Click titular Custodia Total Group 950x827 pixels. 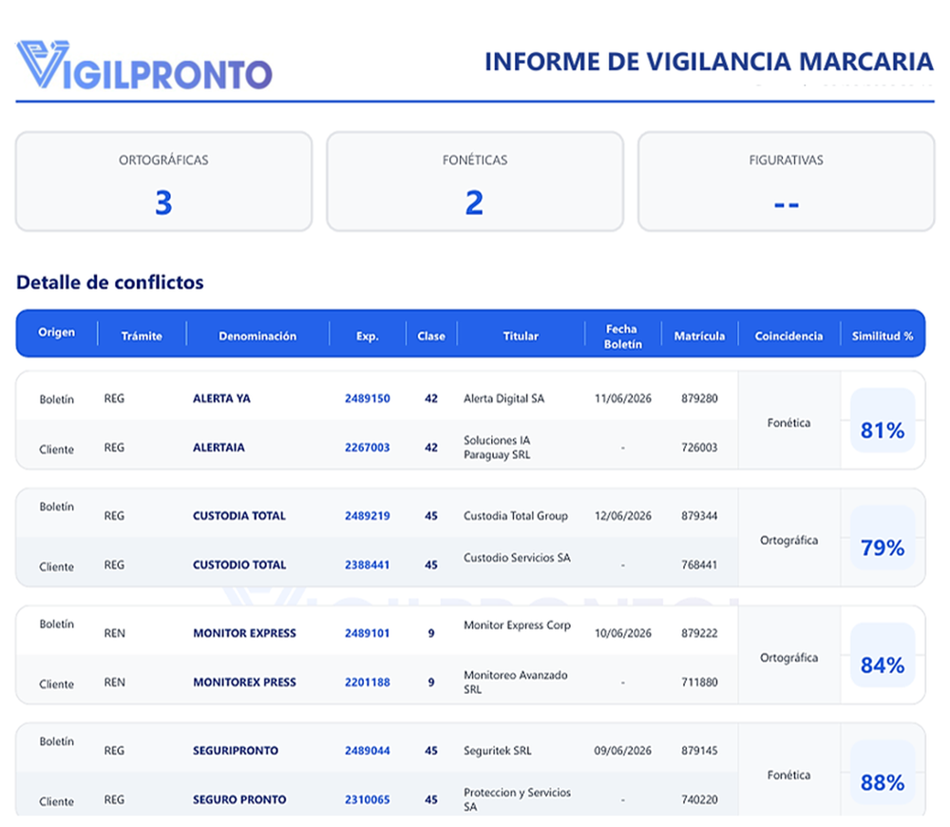516,516
